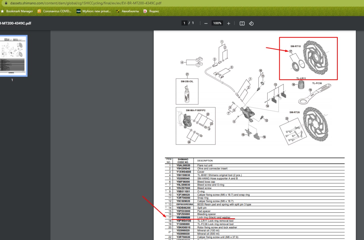Click code Y8C509020 in the table
The image size is (364, 240).
click(183, 201)
